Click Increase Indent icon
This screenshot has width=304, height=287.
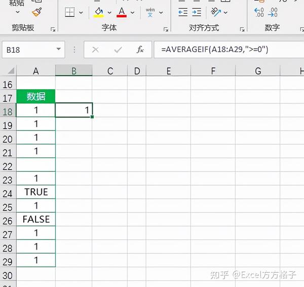[x=197, y=12]
